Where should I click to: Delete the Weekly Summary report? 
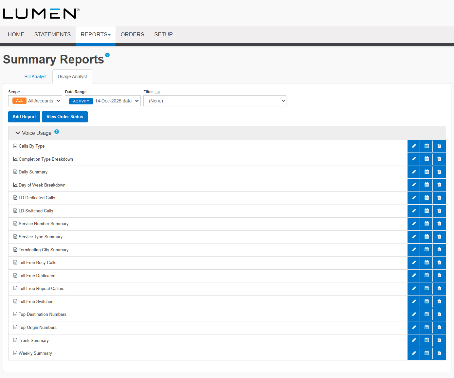click(x=439, y=353)
